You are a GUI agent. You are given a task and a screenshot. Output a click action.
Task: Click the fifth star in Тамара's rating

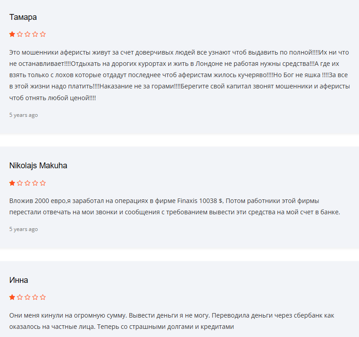(43, 34)
